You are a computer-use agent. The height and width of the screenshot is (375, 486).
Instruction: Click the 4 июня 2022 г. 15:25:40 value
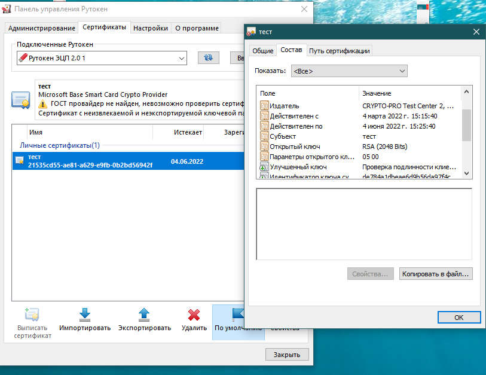tap(399, 126)
